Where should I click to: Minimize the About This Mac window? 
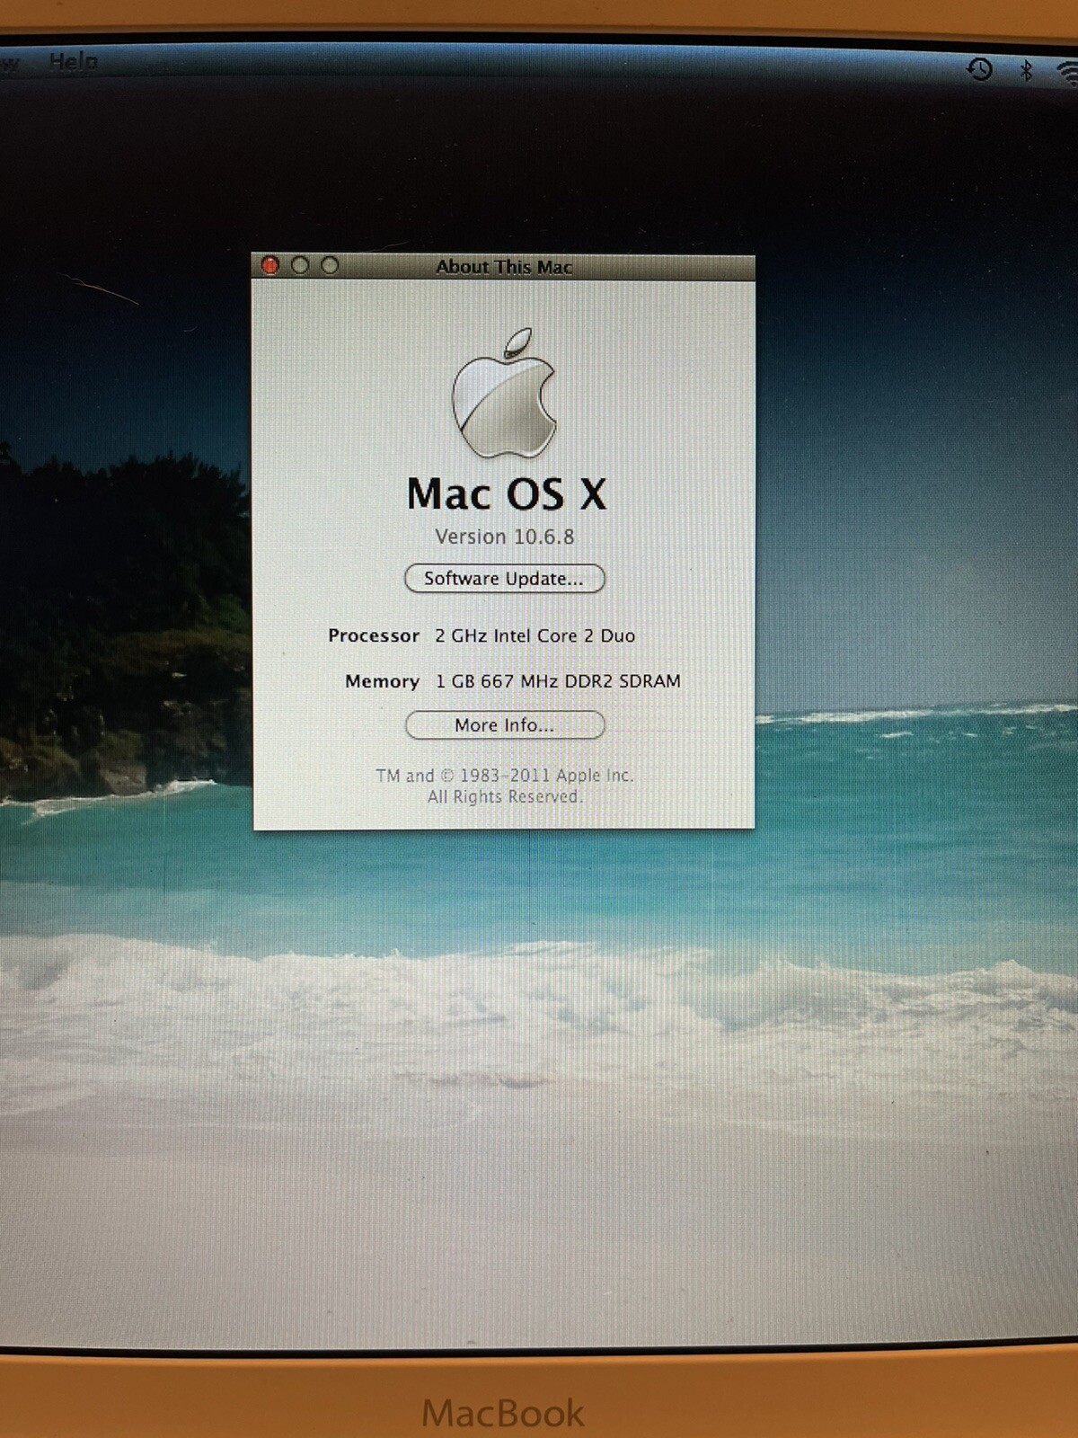tap(300, 265)
